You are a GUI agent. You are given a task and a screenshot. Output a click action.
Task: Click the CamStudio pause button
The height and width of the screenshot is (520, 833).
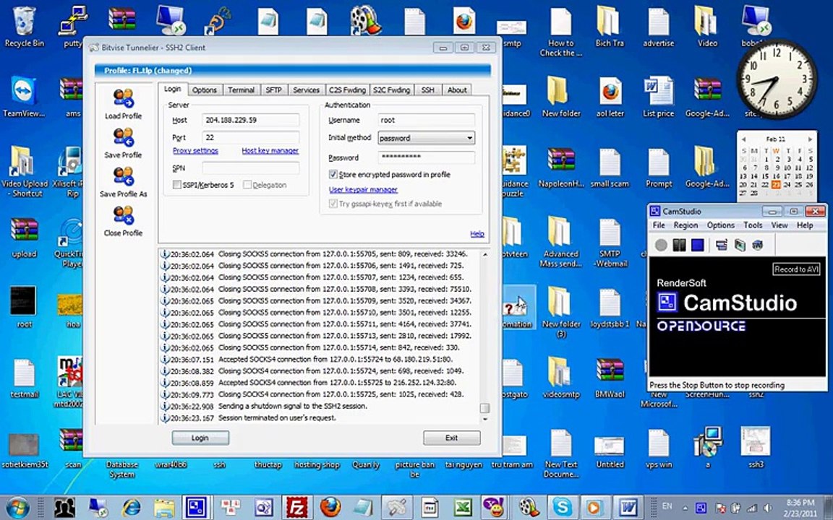point(679,245)
